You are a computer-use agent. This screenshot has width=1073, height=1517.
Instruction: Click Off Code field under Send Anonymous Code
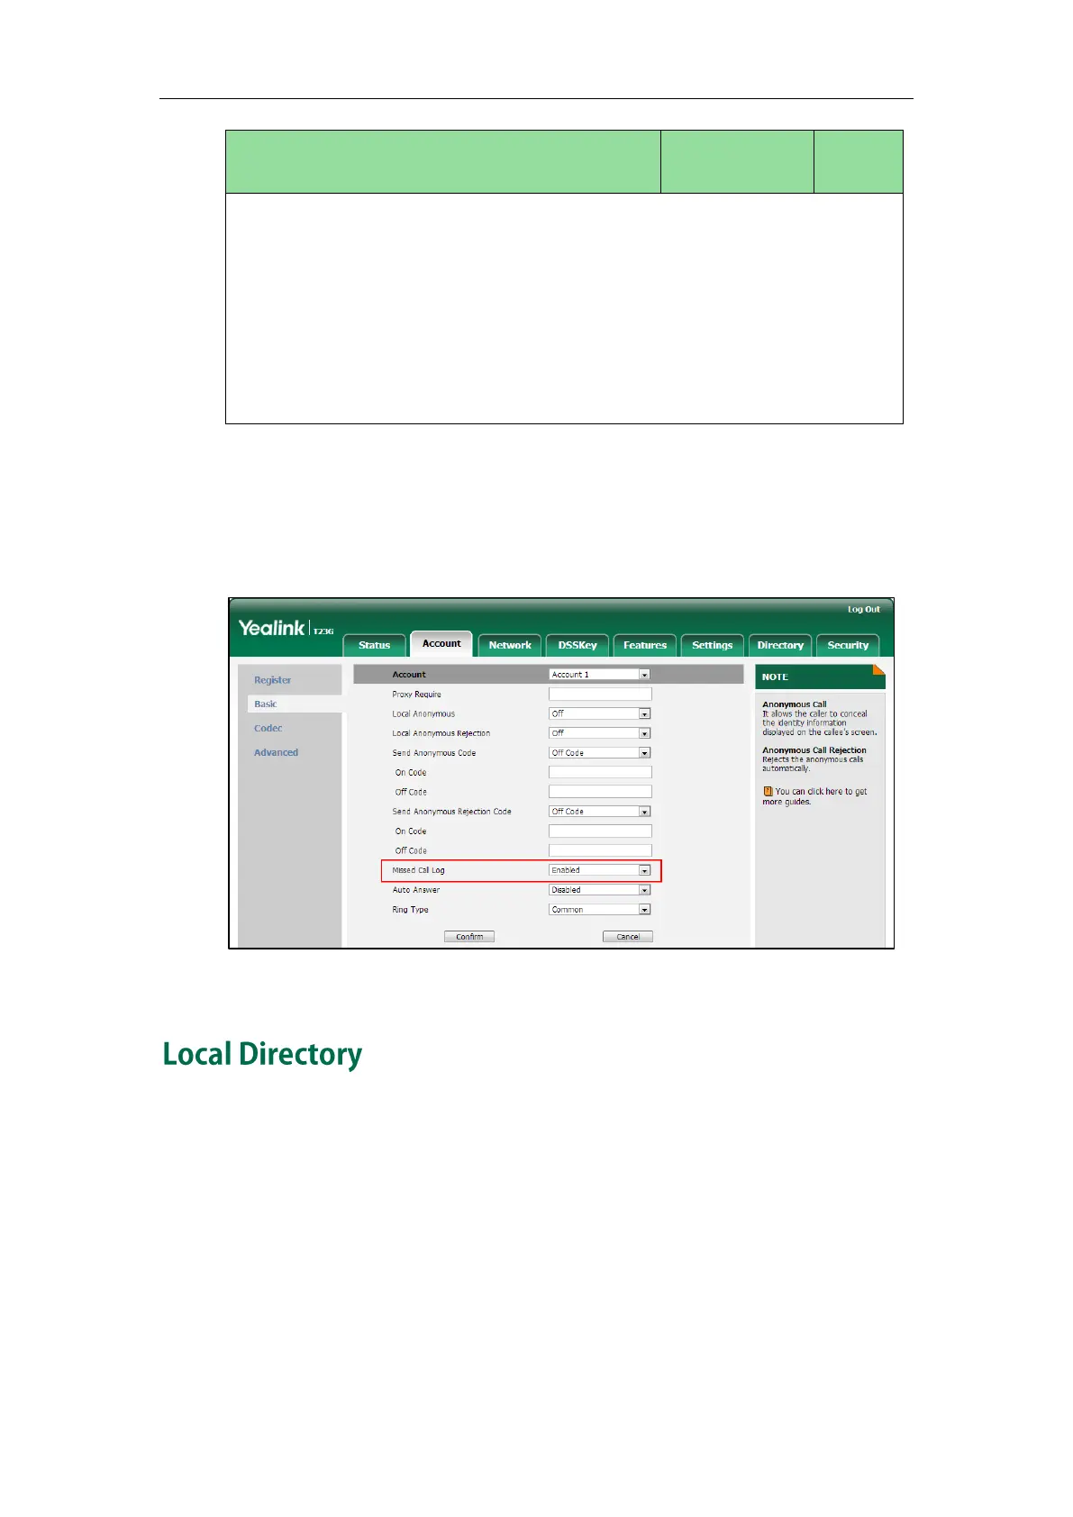[x=600, y=792]
